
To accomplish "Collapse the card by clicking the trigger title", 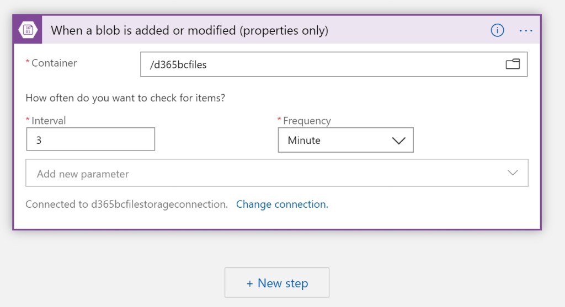I will pos(189,31).
